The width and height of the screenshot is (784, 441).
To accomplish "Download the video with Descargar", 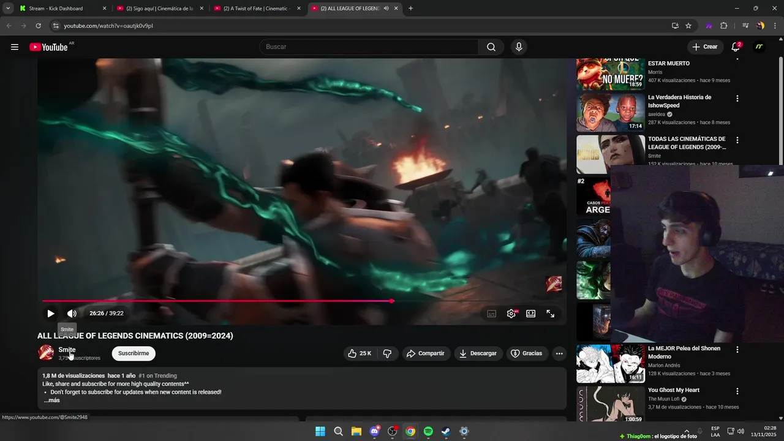I will point(478,353).
